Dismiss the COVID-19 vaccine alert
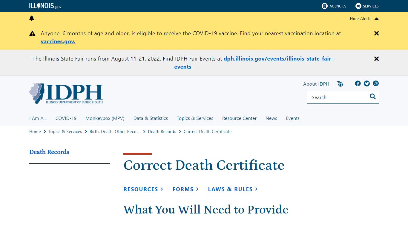Viewport: 408px width, 229px height. coord(376,33)
